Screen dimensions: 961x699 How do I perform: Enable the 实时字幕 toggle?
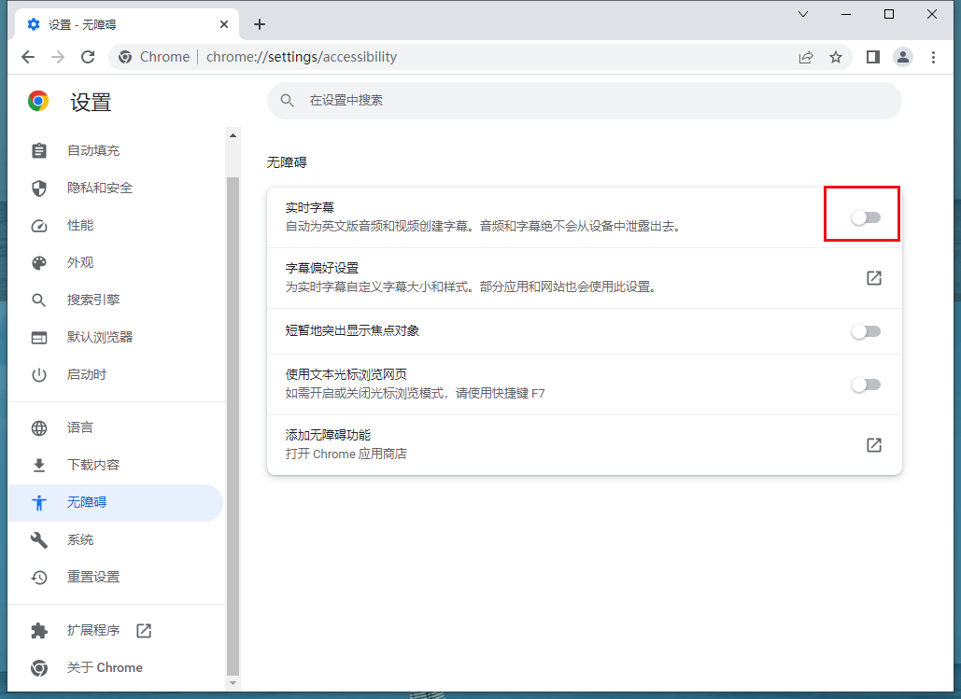tap(866, 217)
